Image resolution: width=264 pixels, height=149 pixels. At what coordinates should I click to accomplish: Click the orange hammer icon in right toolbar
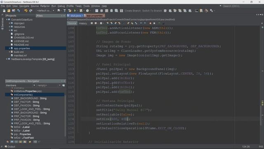[x=206, y=11]
